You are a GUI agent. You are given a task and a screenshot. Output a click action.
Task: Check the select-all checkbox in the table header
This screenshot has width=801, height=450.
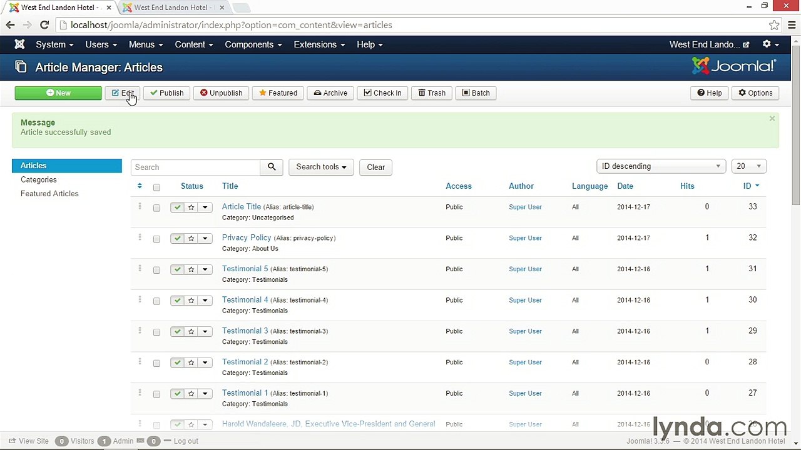(156, 187)
